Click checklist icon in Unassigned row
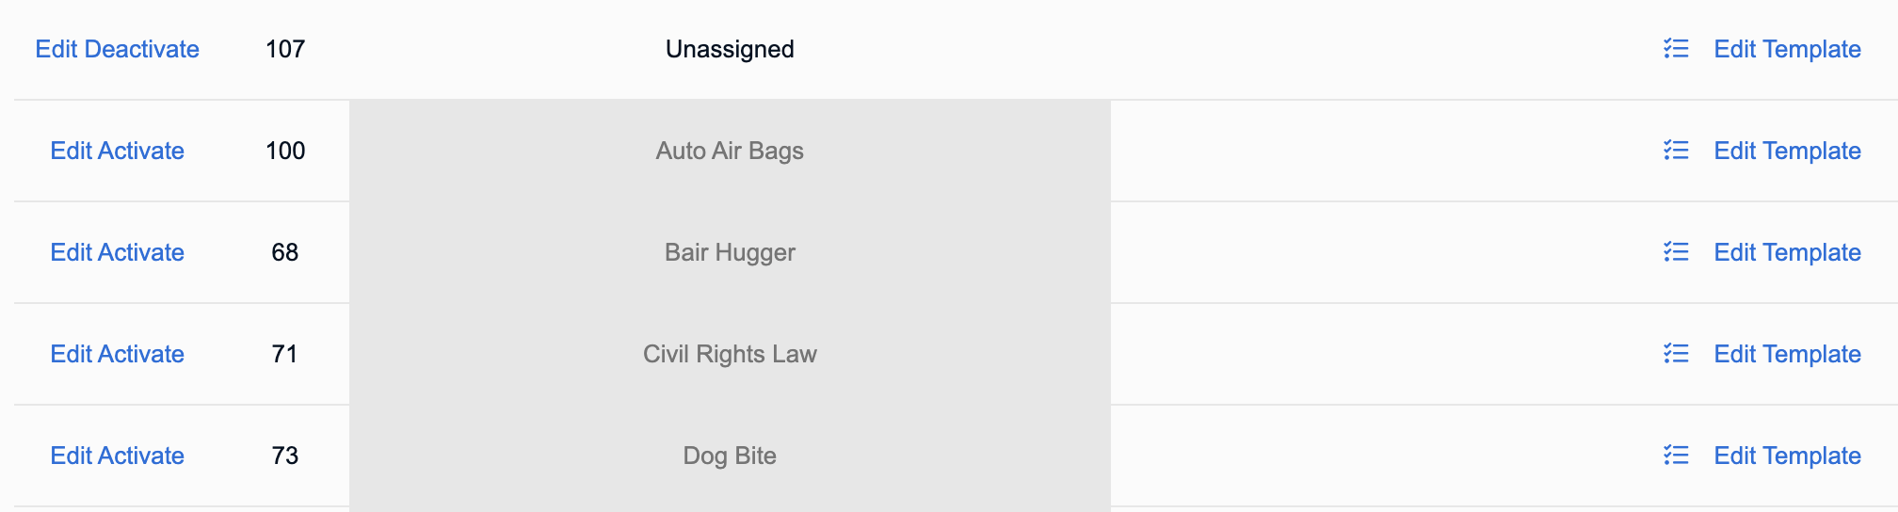Screen dimensions: 1898x512 point(1676,49)
